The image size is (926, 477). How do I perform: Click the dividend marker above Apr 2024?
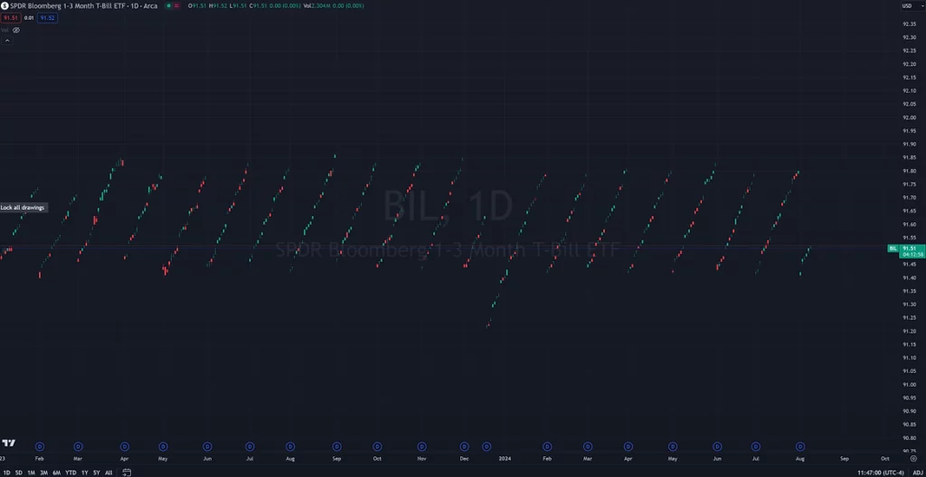tap(628, 446)
